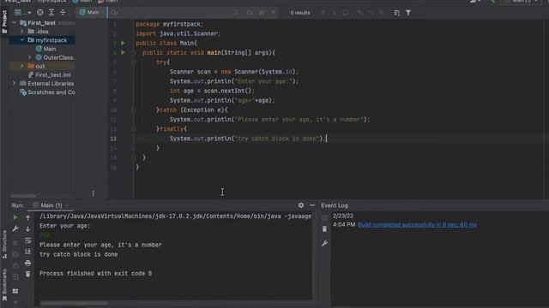This screenshot has height=308, width=549.
Task: Rerun Main with the green Run arrow in the Run panel
Action: coord(15,217)
